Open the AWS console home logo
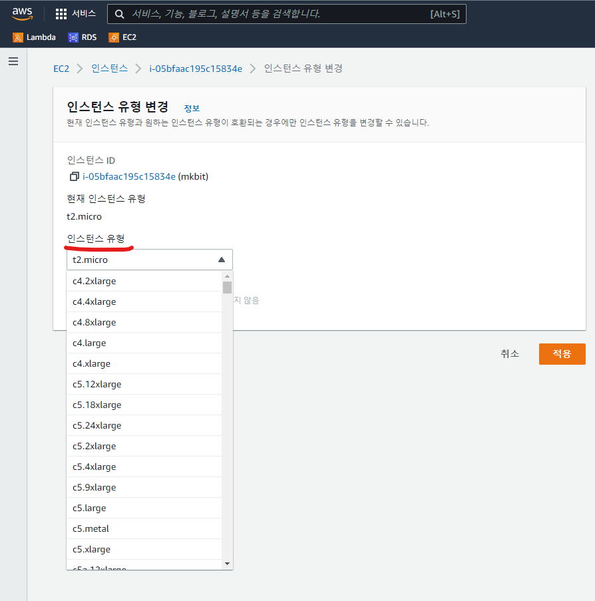595x601 pixels. tap(22, 14)
